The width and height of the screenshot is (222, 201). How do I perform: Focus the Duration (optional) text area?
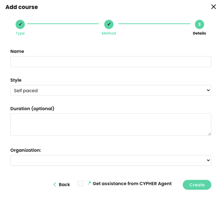[x=111, y=124]
